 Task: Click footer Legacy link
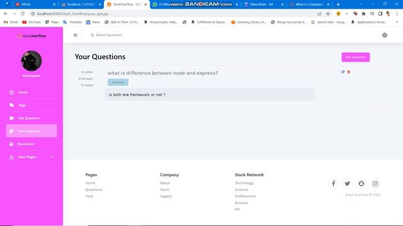[166, 196]
